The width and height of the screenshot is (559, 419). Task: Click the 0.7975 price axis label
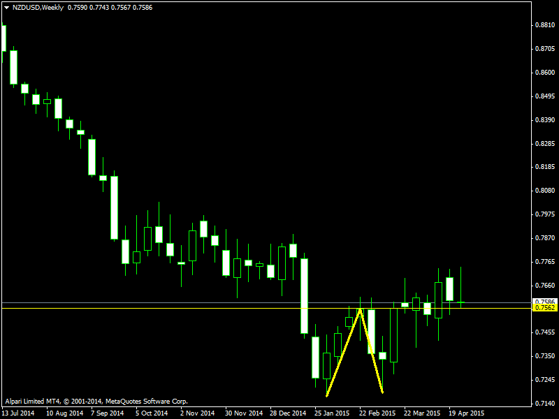pyautogui.click(x=545, y=214)
